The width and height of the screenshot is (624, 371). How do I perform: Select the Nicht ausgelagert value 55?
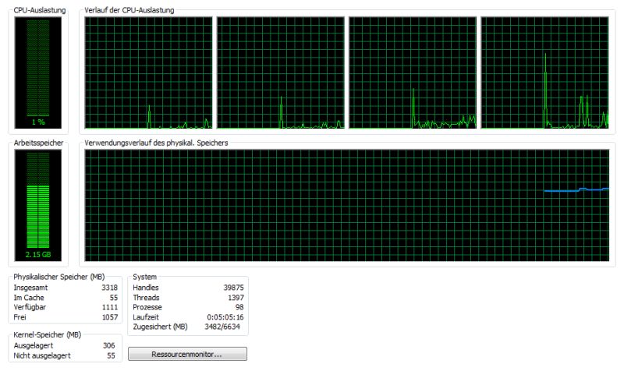(111, 355)
